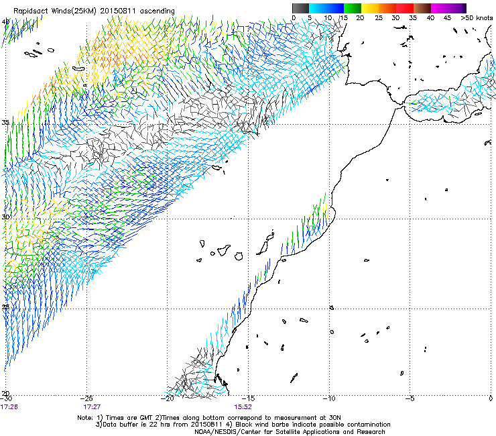Click the red 30-35 knots legend swatch
Screen dimensions: 496x436
click(405, 8)
